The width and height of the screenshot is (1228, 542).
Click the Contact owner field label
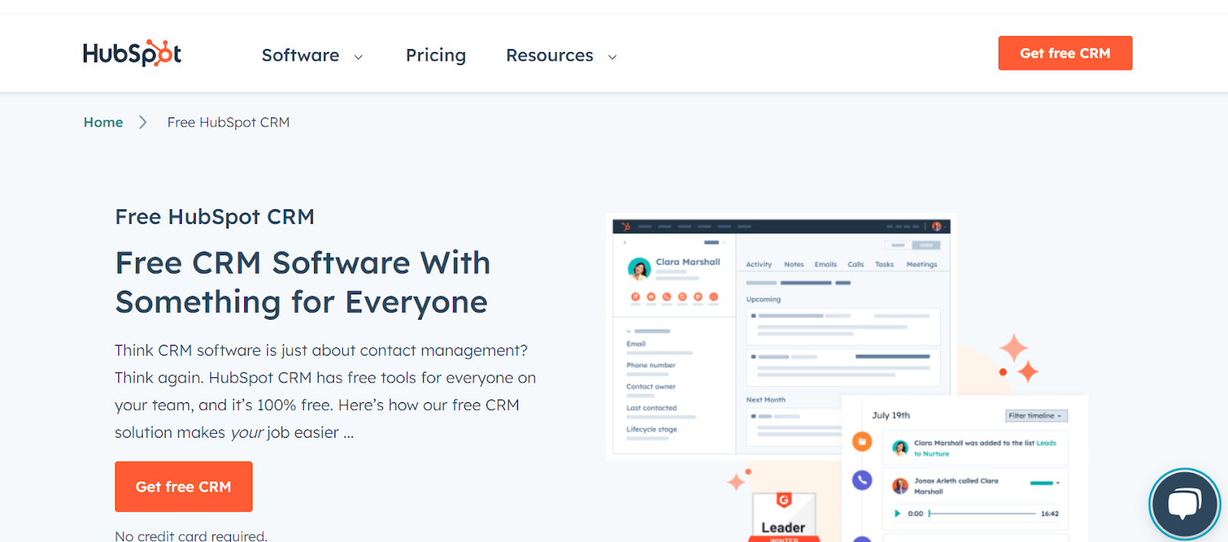[651, 386]
